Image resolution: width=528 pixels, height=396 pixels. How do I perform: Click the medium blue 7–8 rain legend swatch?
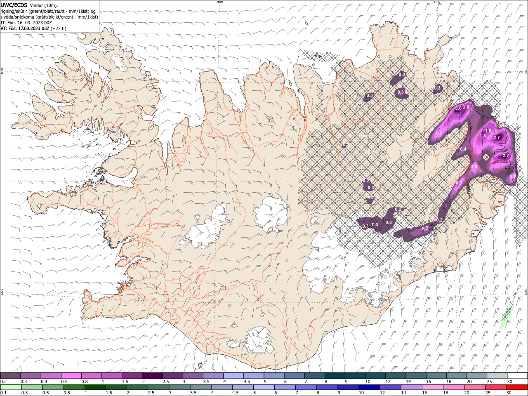pyautogui.click(x=306, y=387)
